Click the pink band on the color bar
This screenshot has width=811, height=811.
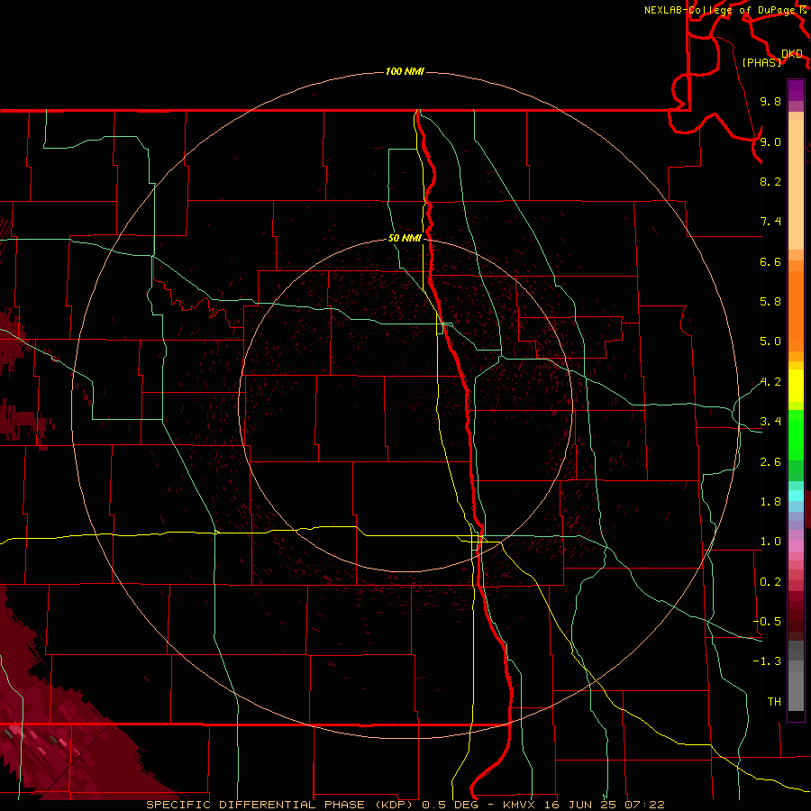tap(796, 546)
